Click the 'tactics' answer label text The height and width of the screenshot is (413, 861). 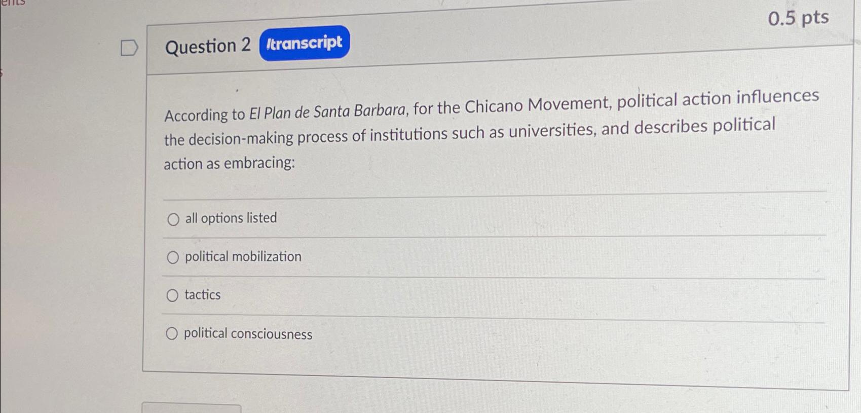point(202,294)
